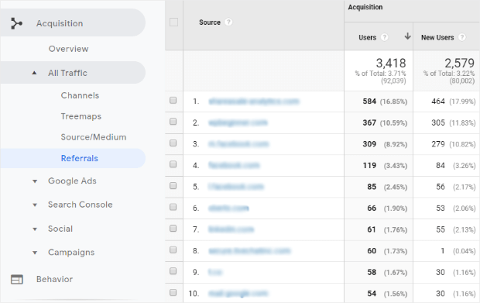The width and height of the screenshot is (480, 303).
Task: Check the box for row 9
Action: point(173,271)
